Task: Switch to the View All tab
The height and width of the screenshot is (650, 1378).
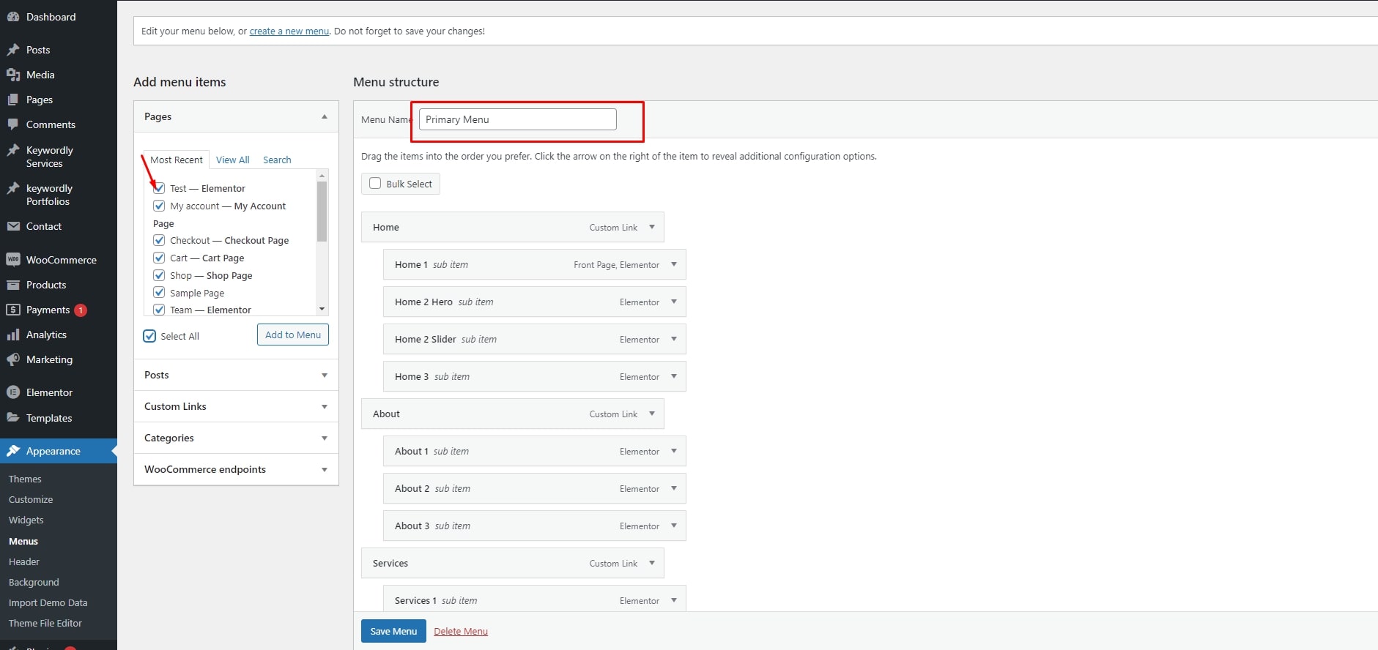Action: coord(232,160)
